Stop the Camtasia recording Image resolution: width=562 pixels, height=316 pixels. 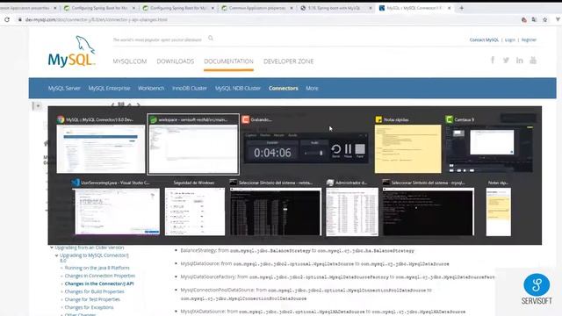click(360, 150)
